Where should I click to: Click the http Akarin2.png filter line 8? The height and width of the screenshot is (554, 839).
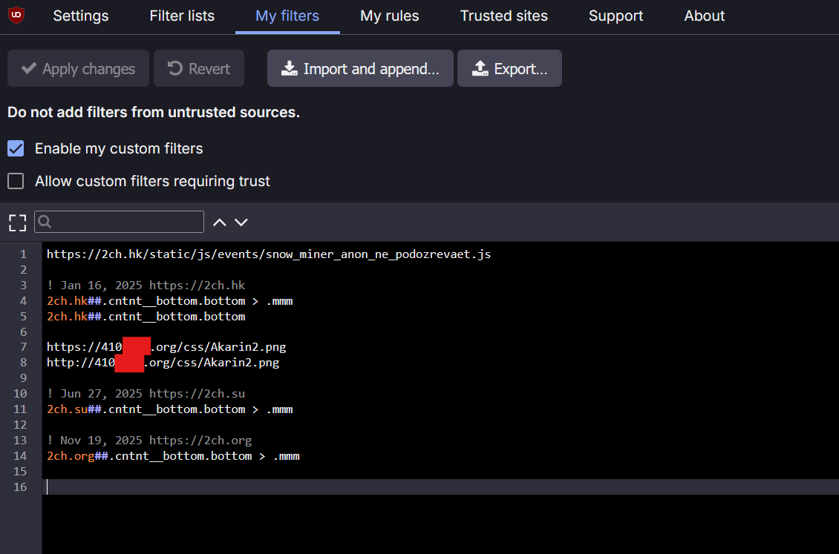163,363
